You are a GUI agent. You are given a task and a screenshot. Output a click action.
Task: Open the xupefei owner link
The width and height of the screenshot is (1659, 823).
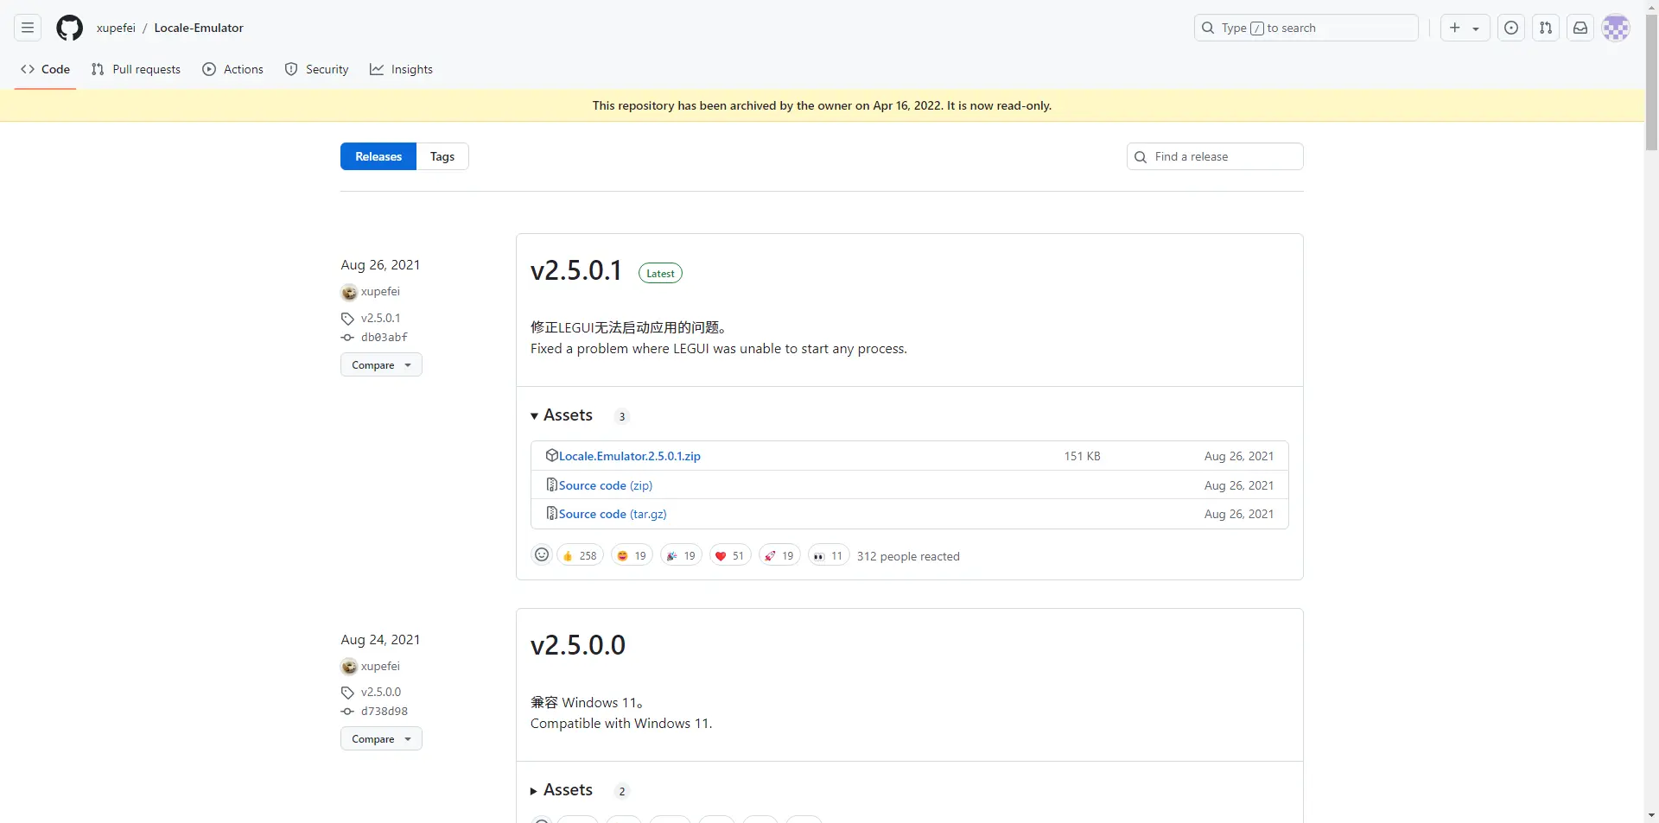pos(116,28)
